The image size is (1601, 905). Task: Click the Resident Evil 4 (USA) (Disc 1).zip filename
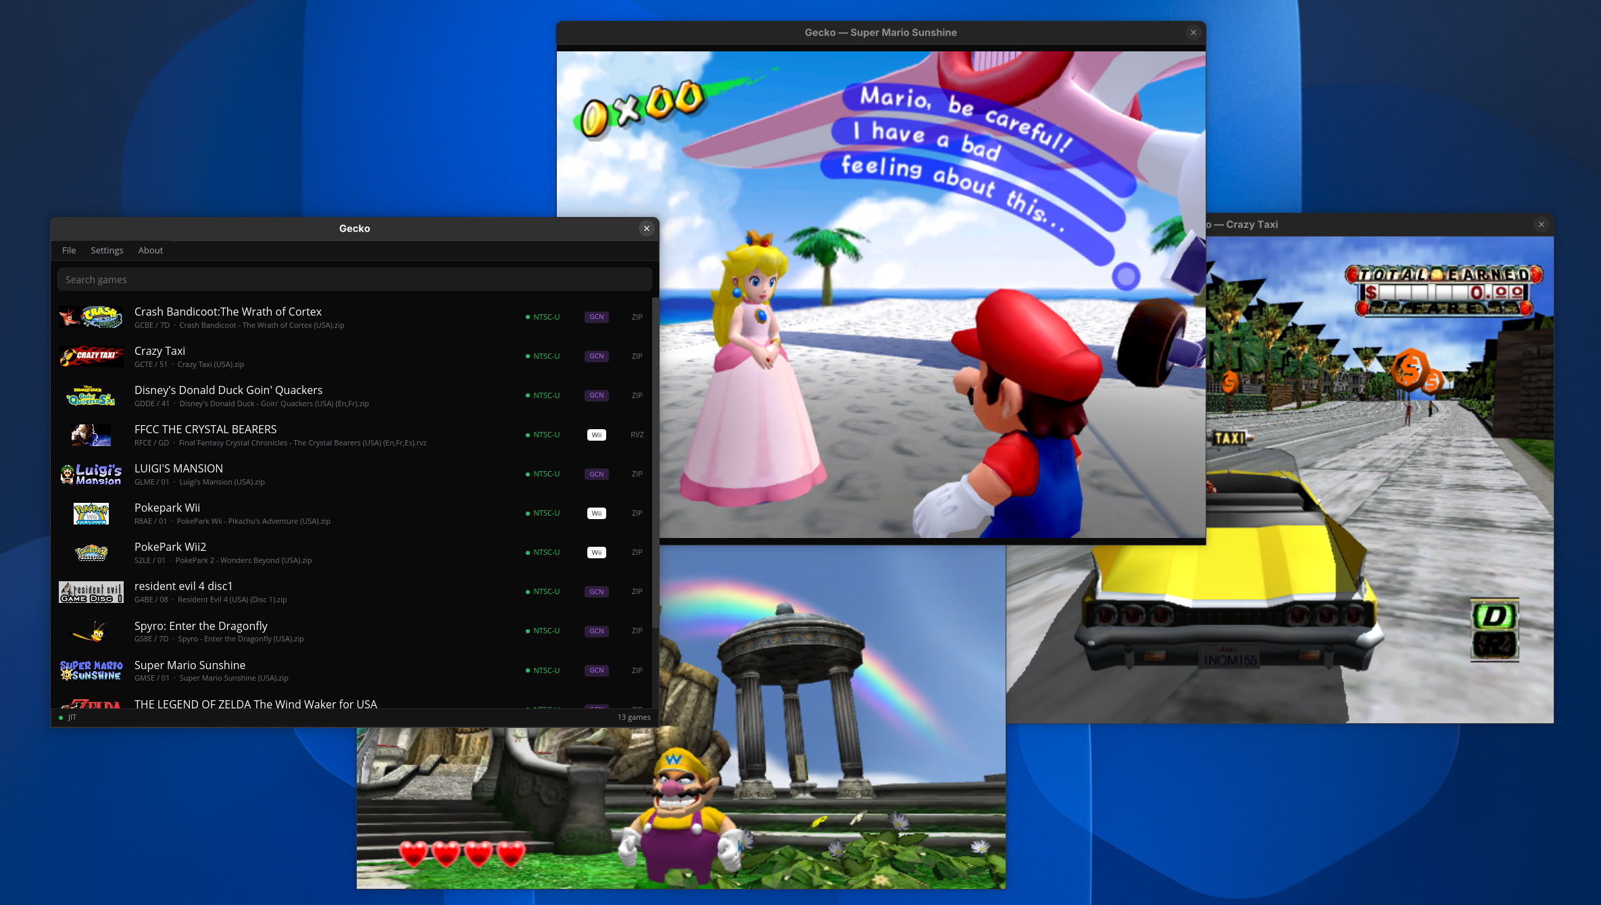(x=232, y=600)
